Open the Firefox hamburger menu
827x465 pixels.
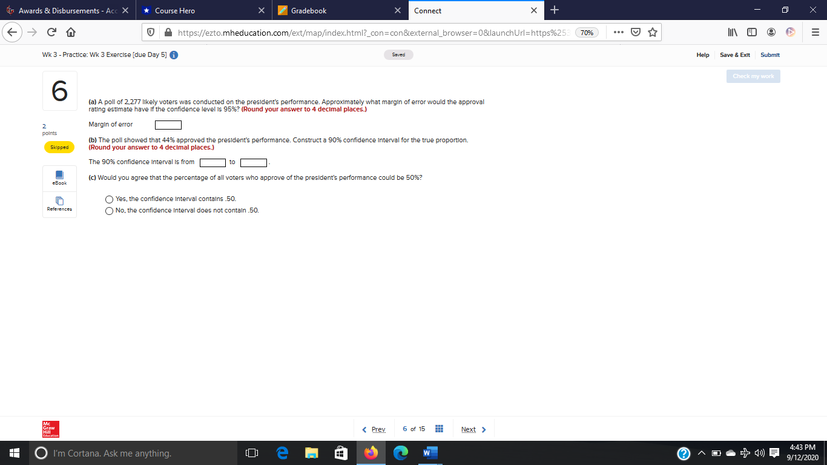pyautogui.click(x=814, y=33)
